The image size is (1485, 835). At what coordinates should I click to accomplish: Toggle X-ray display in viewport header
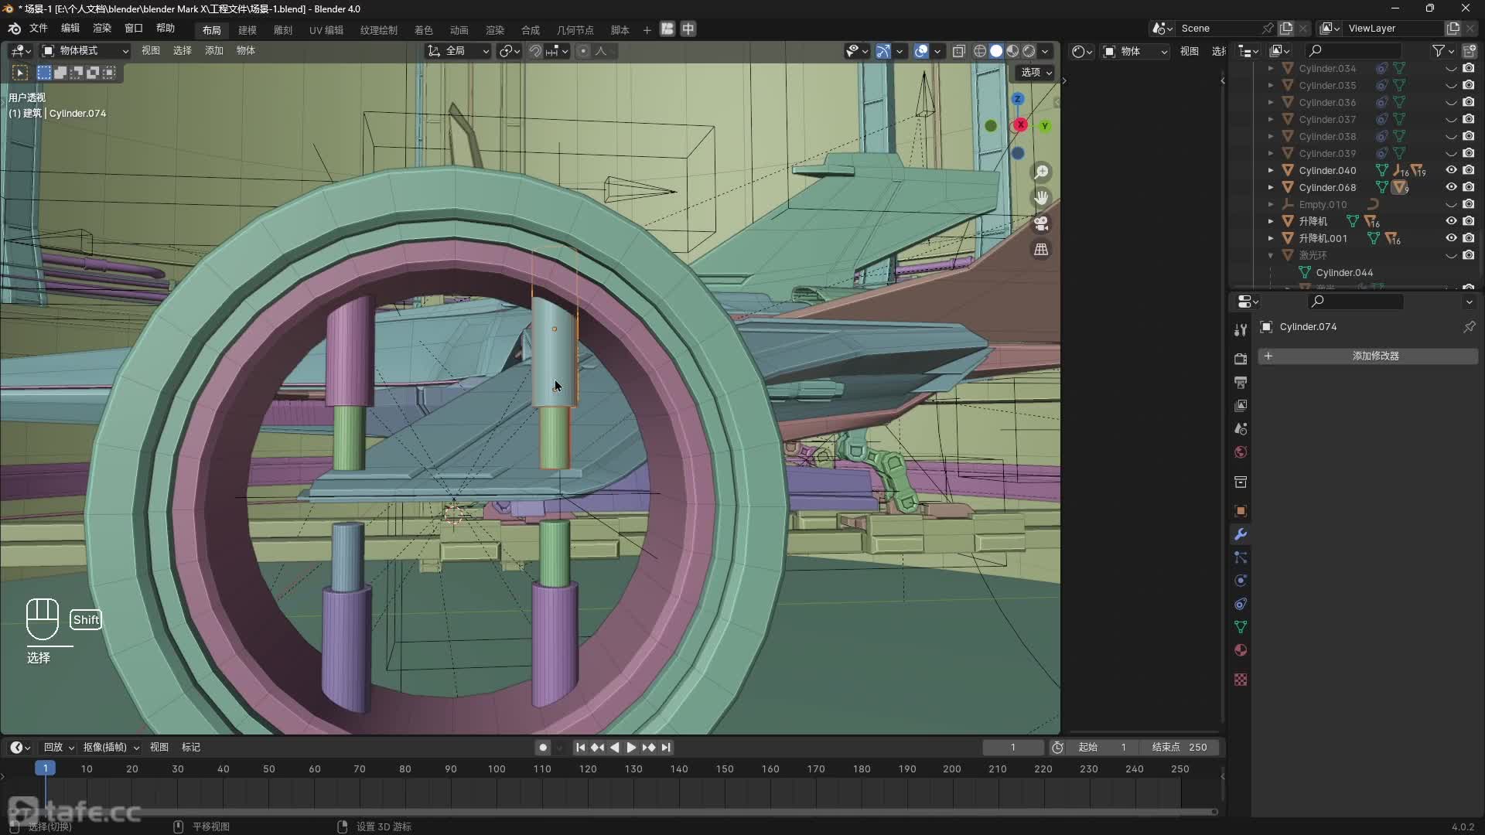tap(958, 51)
